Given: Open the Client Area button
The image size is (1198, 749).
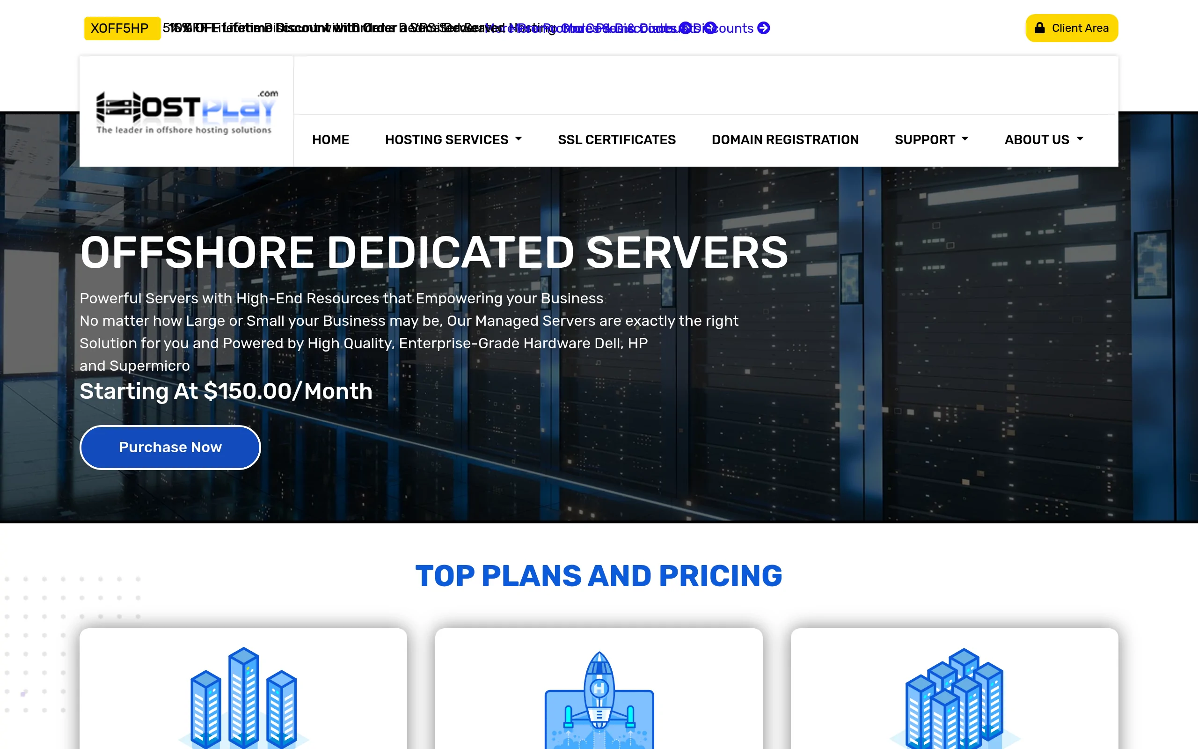Looking at the screenshot, I should 1071,28.
